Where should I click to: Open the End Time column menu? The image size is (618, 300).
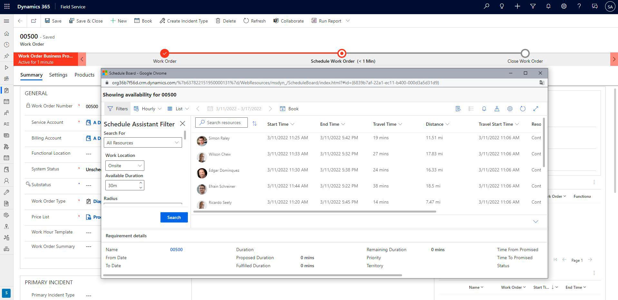click(x=333, y=124)
